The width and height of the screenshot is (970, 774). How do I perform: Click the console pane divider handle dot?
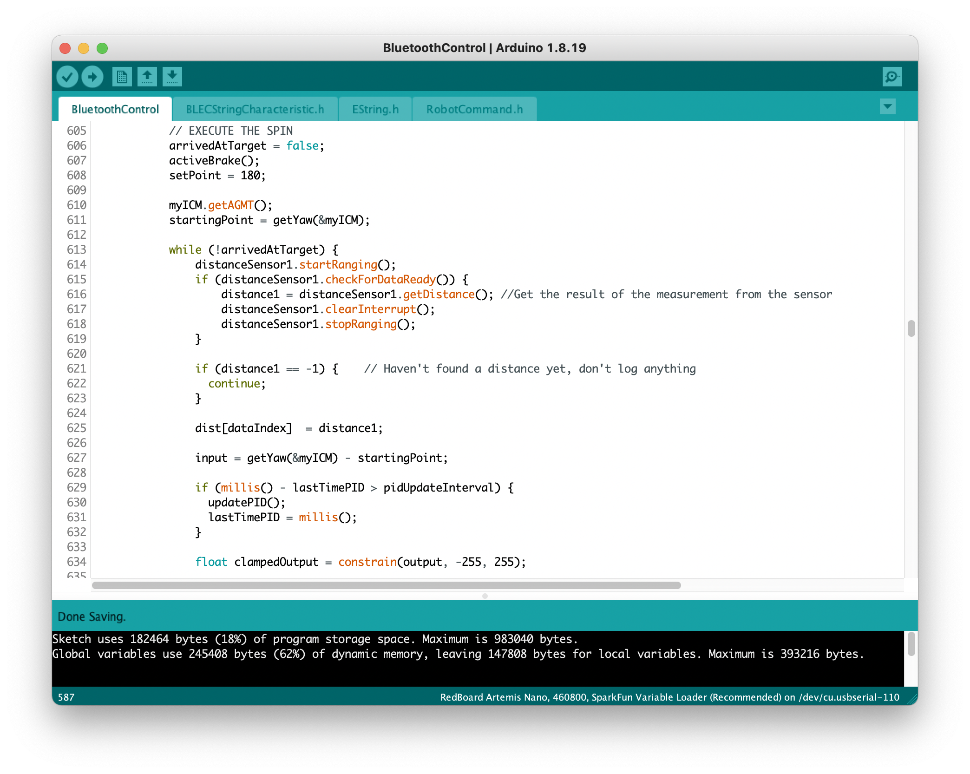pos(485,596)
